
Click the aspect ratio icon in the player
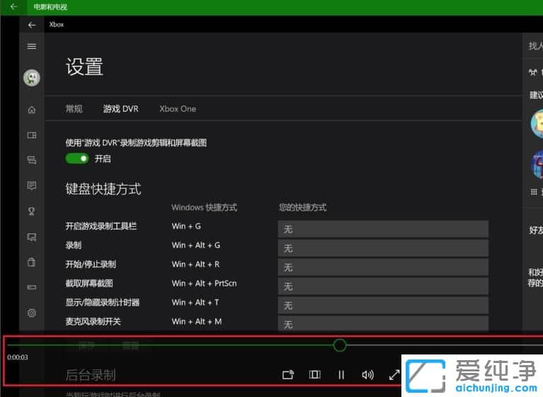[x=315, y=374]
